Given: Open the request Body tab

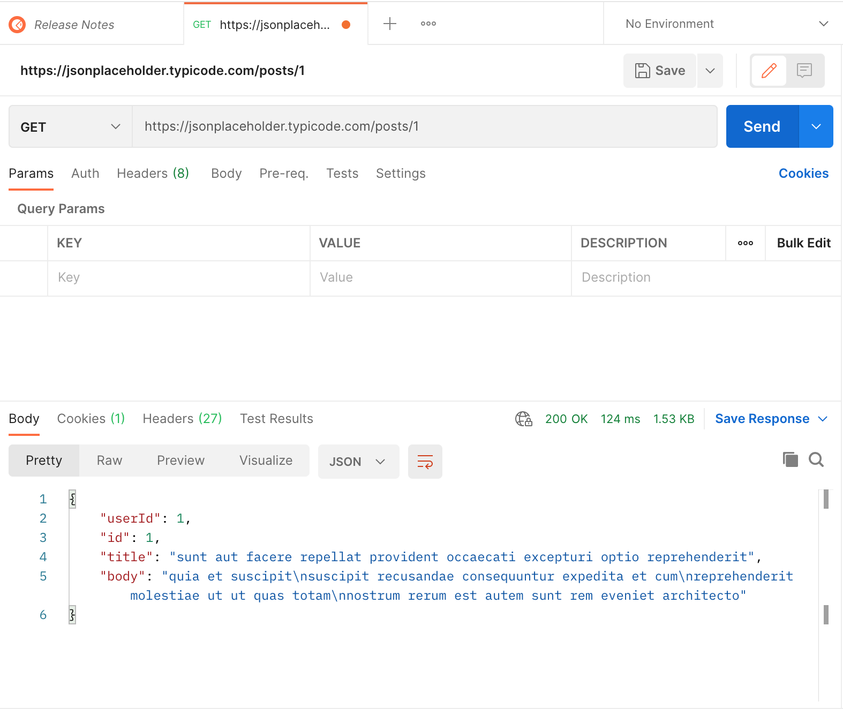Looking at the screenshot, I should pos(226,174).
